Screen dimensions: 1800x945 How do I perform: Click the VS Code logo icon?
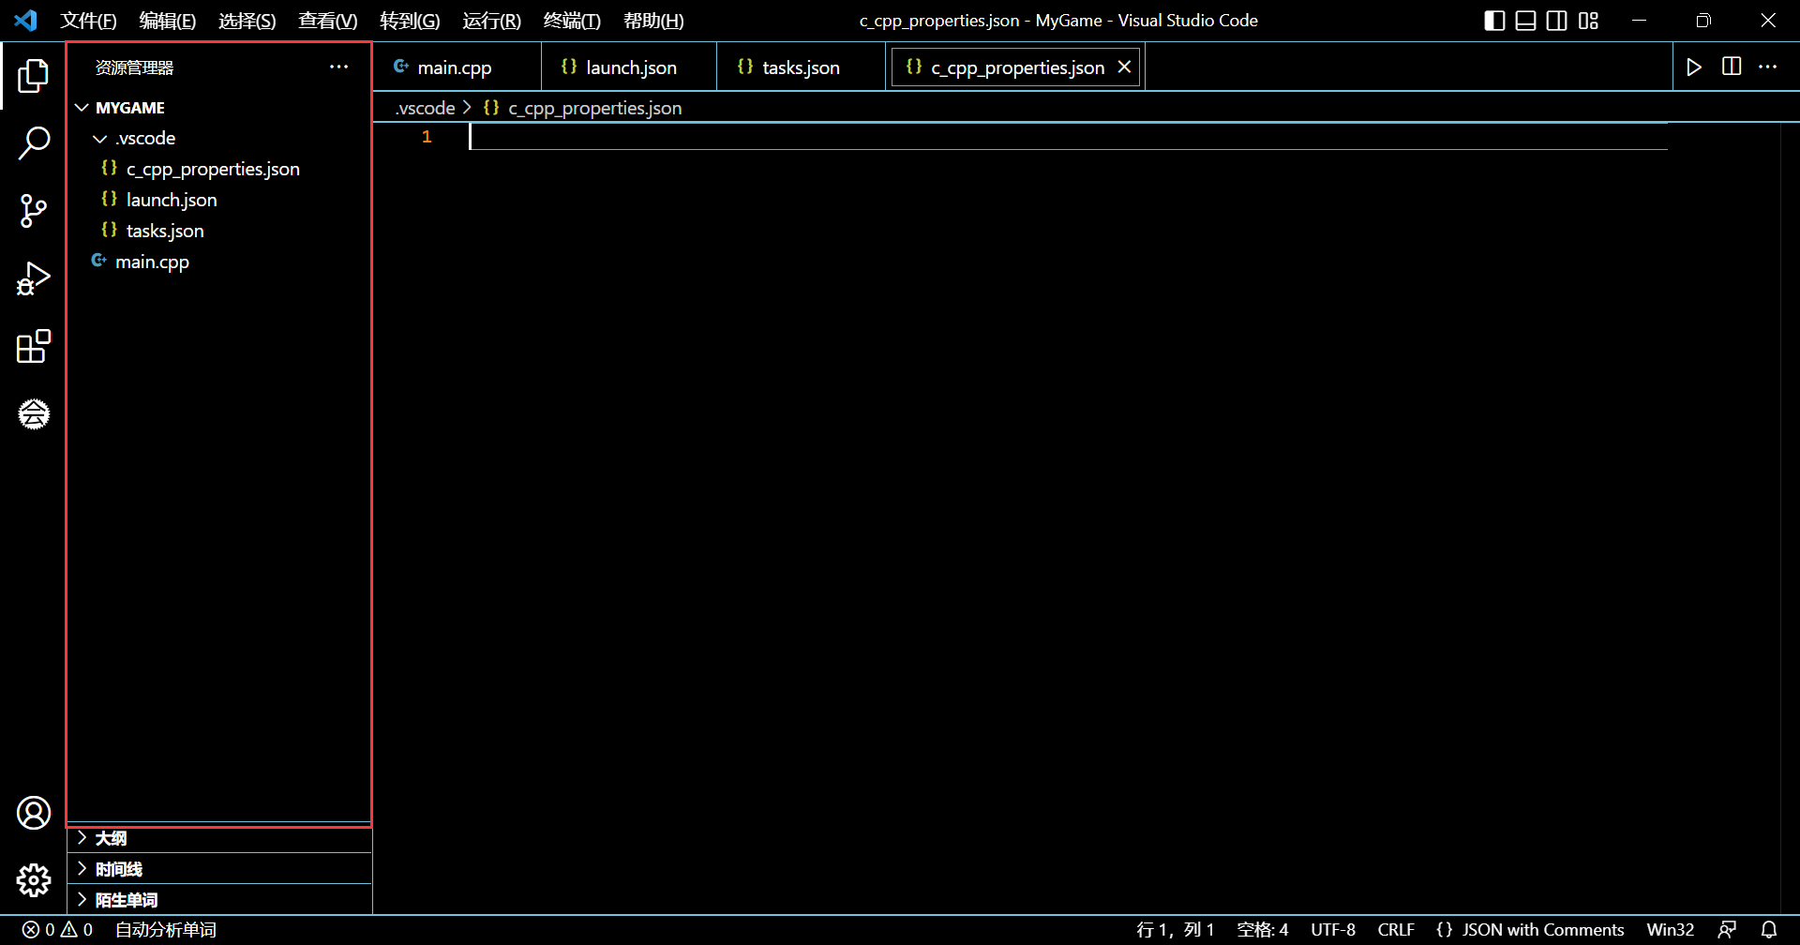click(x=25, y=20)
